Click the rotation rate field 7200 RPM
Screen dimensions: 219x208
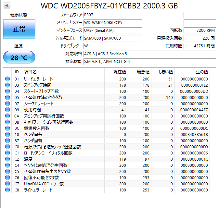[200, 31]
